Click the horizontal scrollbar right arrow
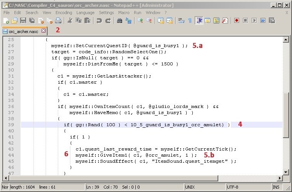The image size is (292, 192). click(280, 178)
